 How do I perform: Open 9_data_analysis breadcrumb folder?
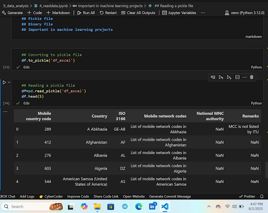click(16, 6)
